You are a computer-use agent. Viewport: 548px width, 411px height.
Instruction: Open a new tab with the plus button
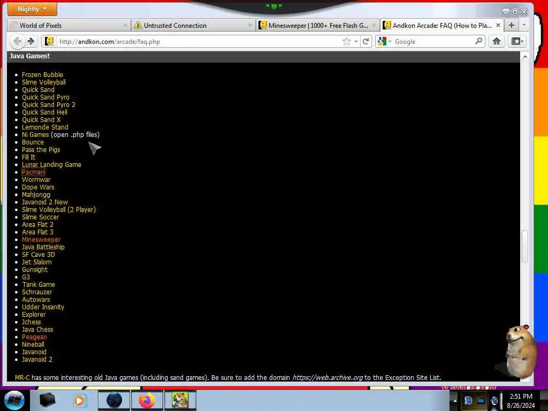511,25
